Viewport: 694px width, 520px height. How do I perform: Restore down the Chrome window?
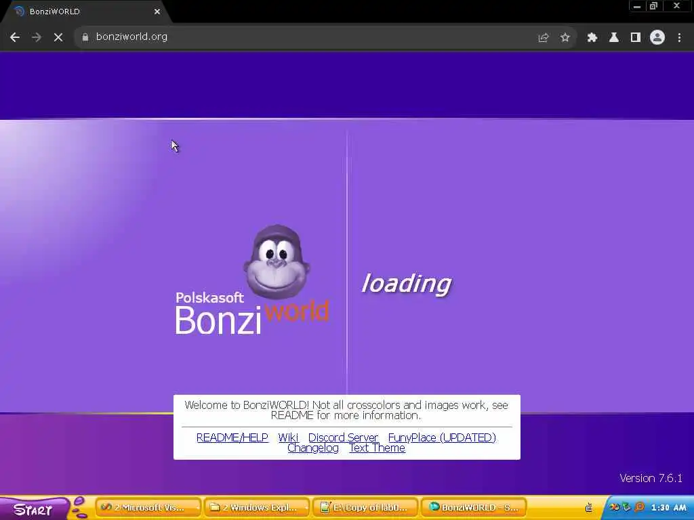(x=653, y=6)
